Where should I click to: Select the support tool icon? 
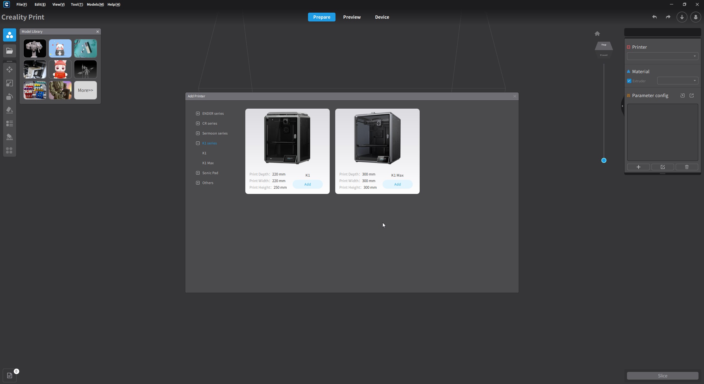pos(10,137)
